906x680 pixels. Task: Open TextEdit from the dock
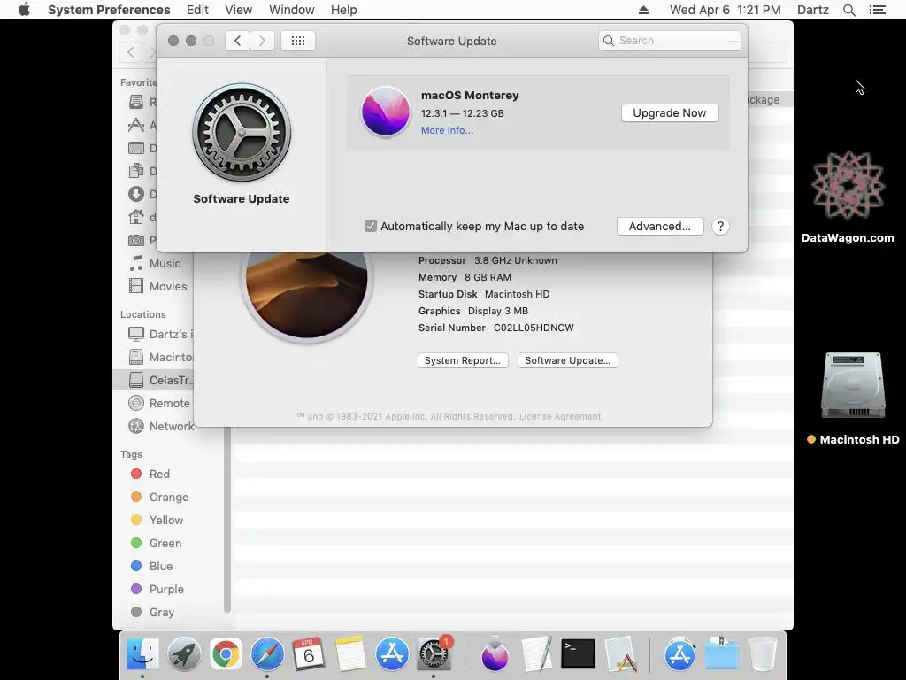(x=536, y=654)
